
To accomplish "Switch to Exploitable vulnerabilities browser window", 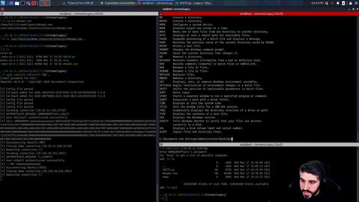I will [118, 3].
